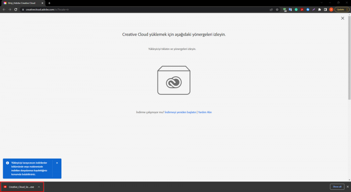351x192 pixels.
Task: Click heading 'Creative Cloud yüklemek için...'
Action: click(x=174, y=35)
